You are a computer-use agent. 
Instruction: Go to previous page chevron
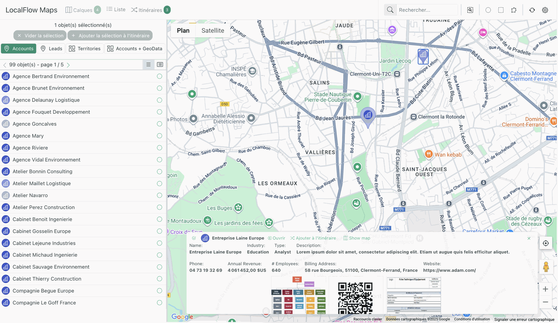point(5,65)
